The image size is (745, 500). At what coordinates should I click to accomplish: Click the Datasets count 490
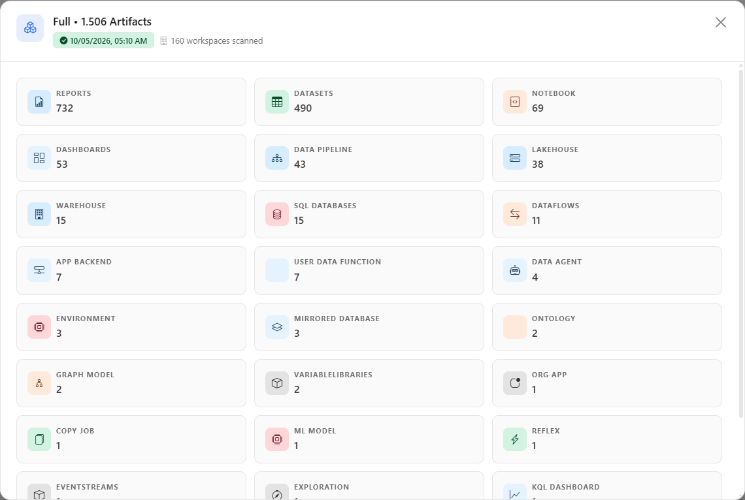tap(303, 108)
